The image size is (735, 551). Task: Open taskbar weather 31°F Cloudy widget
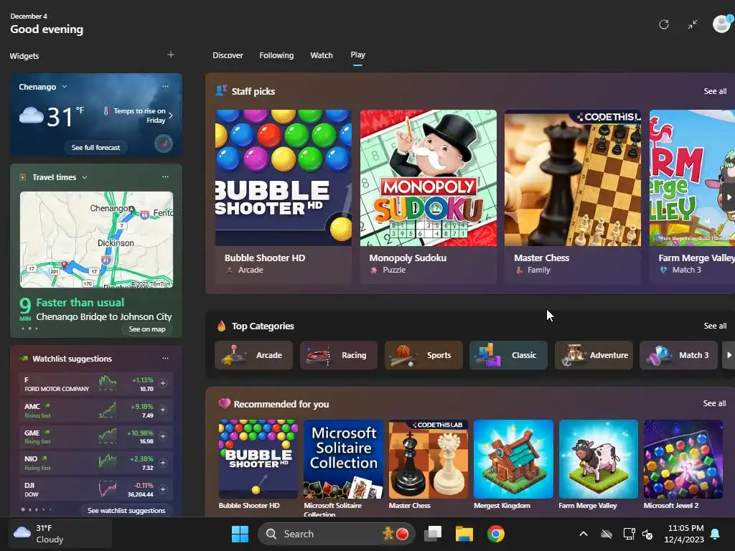click(60, 534)
